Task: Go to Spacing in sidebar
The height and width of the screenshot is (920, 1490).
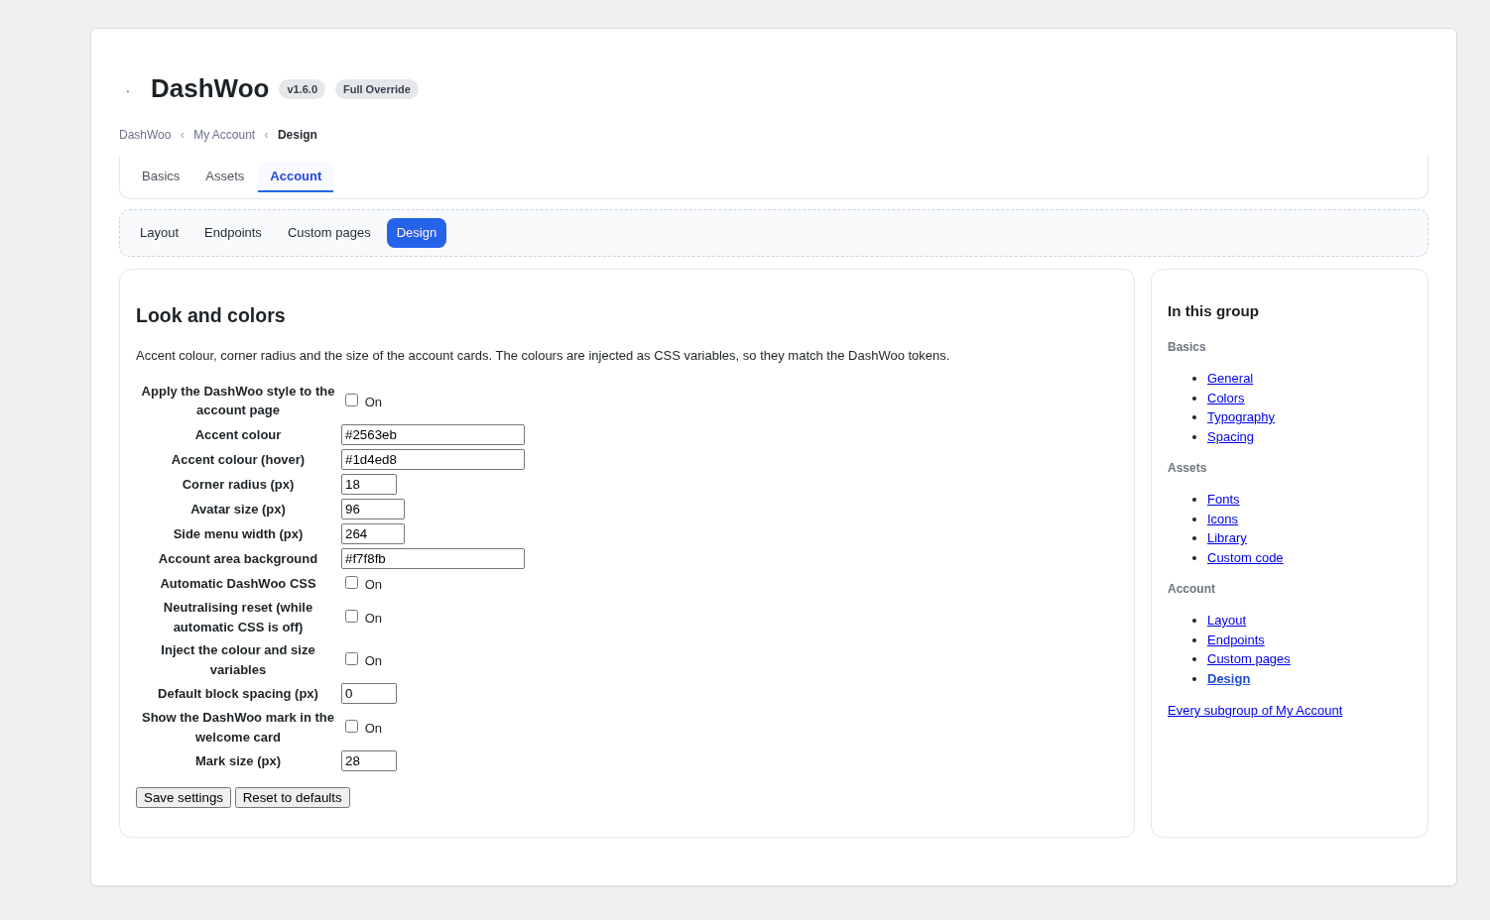Action: [x=1230, y=437]
